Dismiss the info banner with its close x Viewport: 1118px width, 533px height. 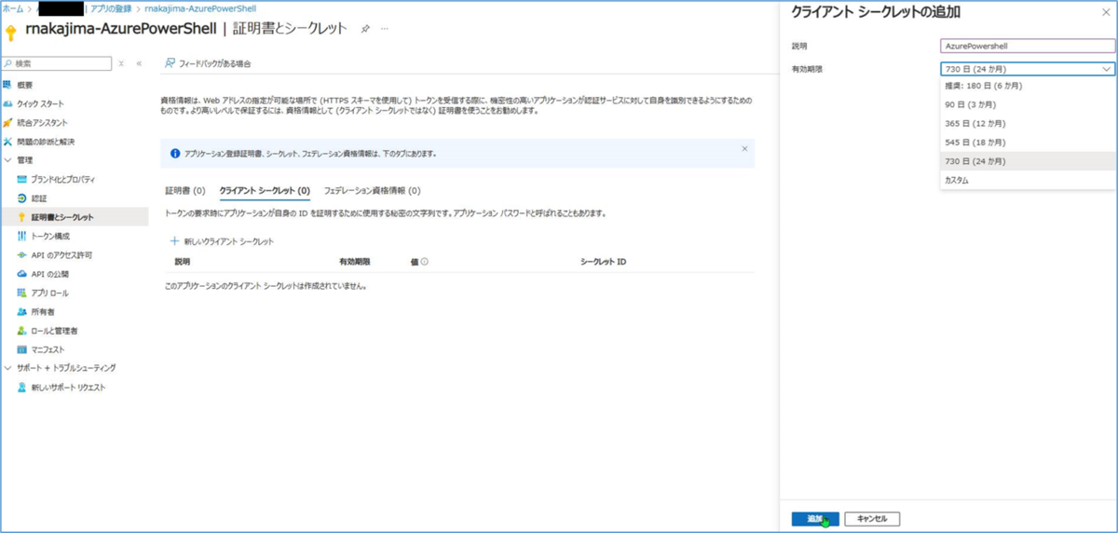744,148
